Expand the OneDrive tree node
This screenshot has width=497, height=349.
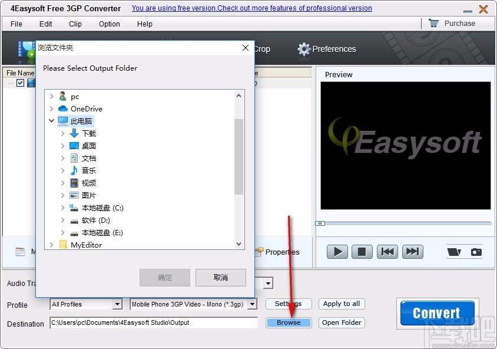(x=51, y=109)
